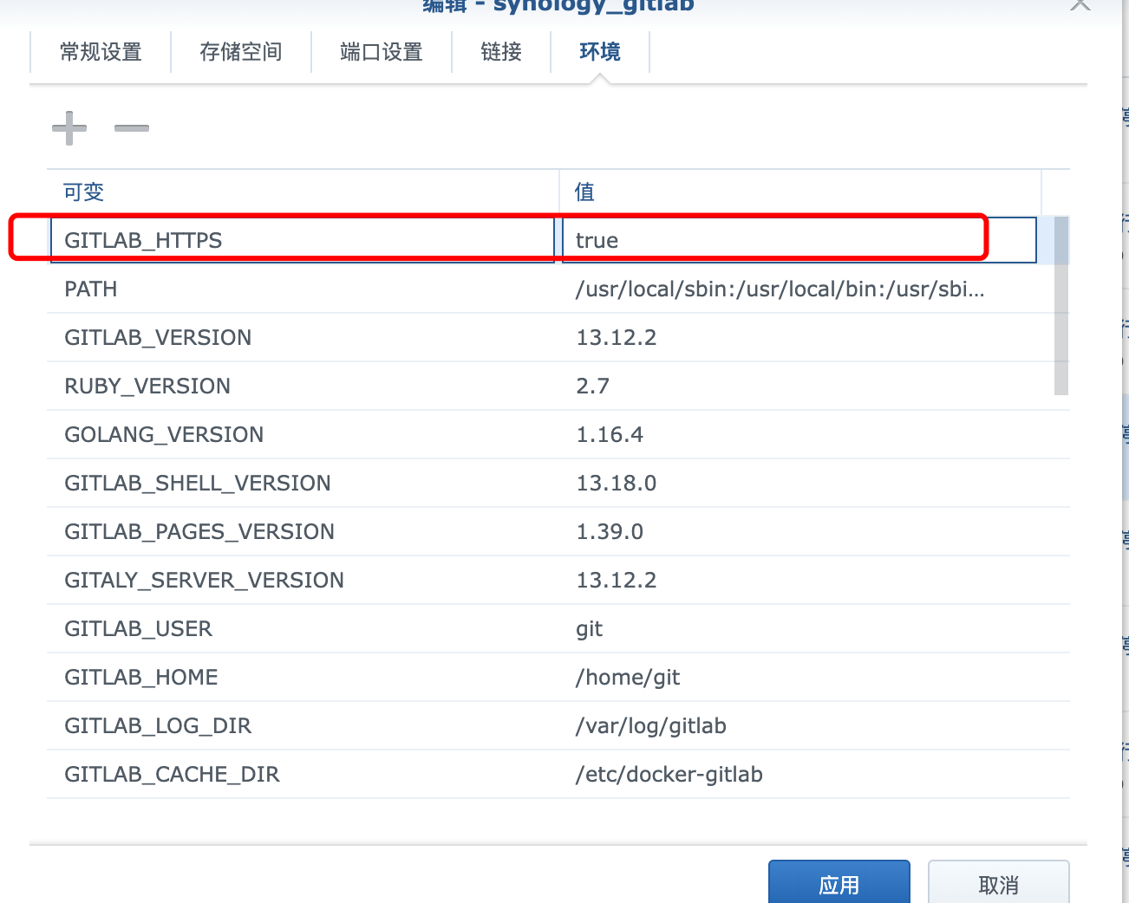This screenshot has width=1129, height=903.
Task: Remove selected variable with minus icon
Action: tap(132, 128)
